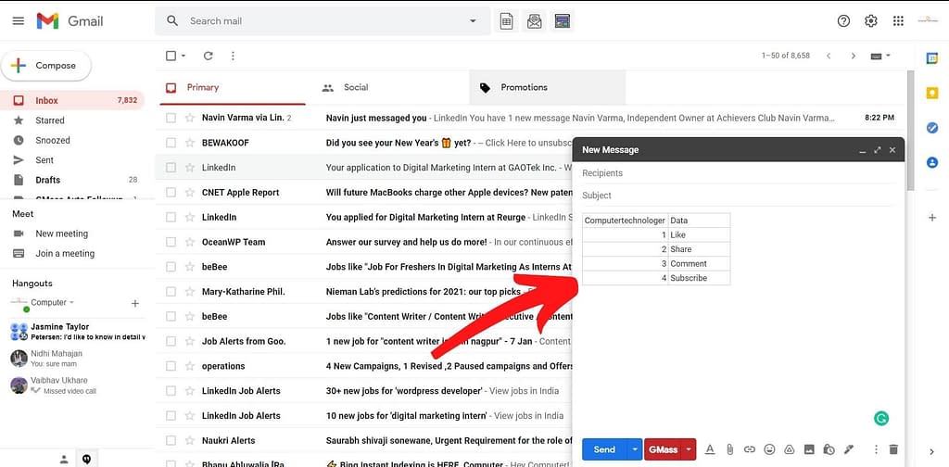Go to older emails page arrow
The width and height of the screenshot is (949, 467).
coord(854,56)
